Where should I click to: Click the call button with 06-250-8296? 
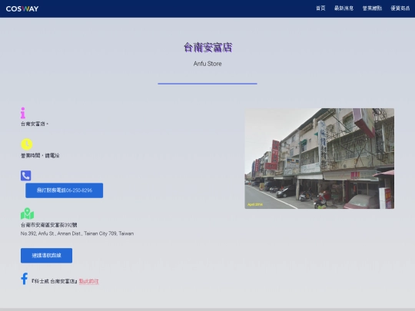[65, 190]
